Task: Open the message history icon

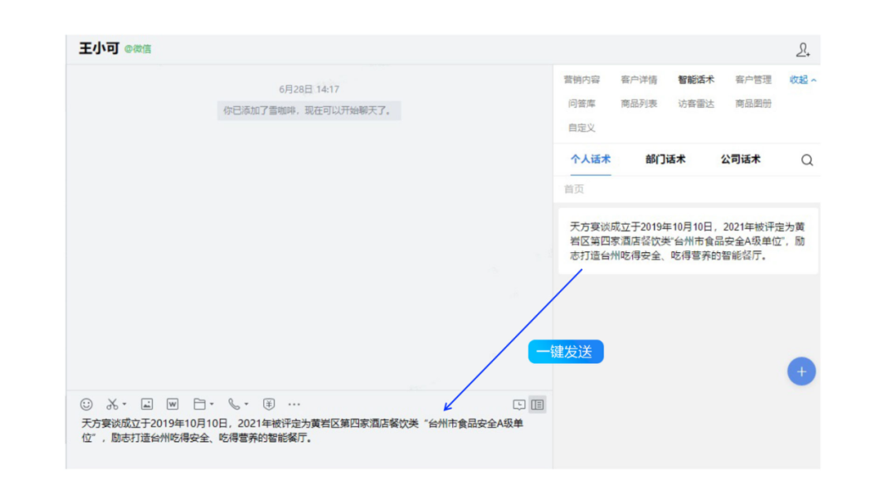Action: coord(519,405)
